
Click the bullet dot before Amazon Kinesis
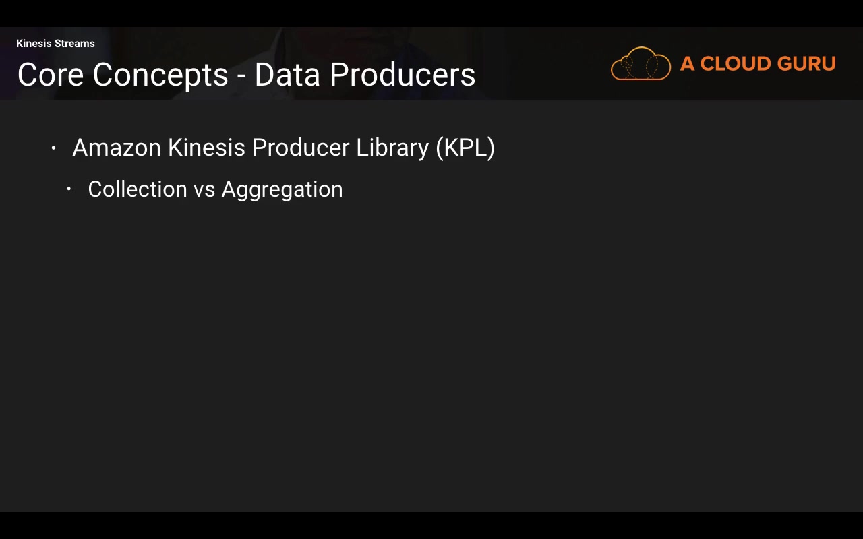tap(54, 148)
